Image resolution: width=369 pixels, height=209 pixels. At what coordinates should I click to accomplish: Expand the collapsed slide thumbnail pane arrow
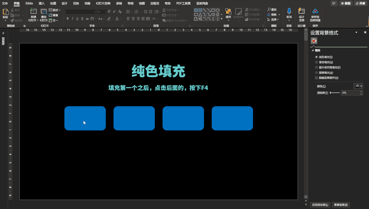pyautogui.click(x=3, y=33)
